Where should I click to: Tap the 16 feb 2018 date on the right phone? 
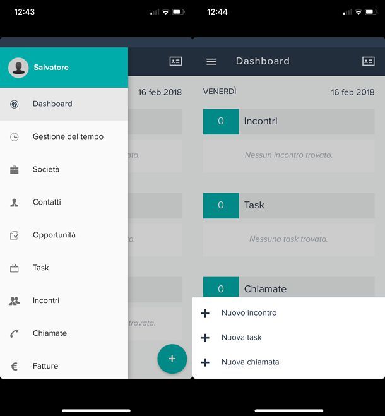[x=353, y=92]
